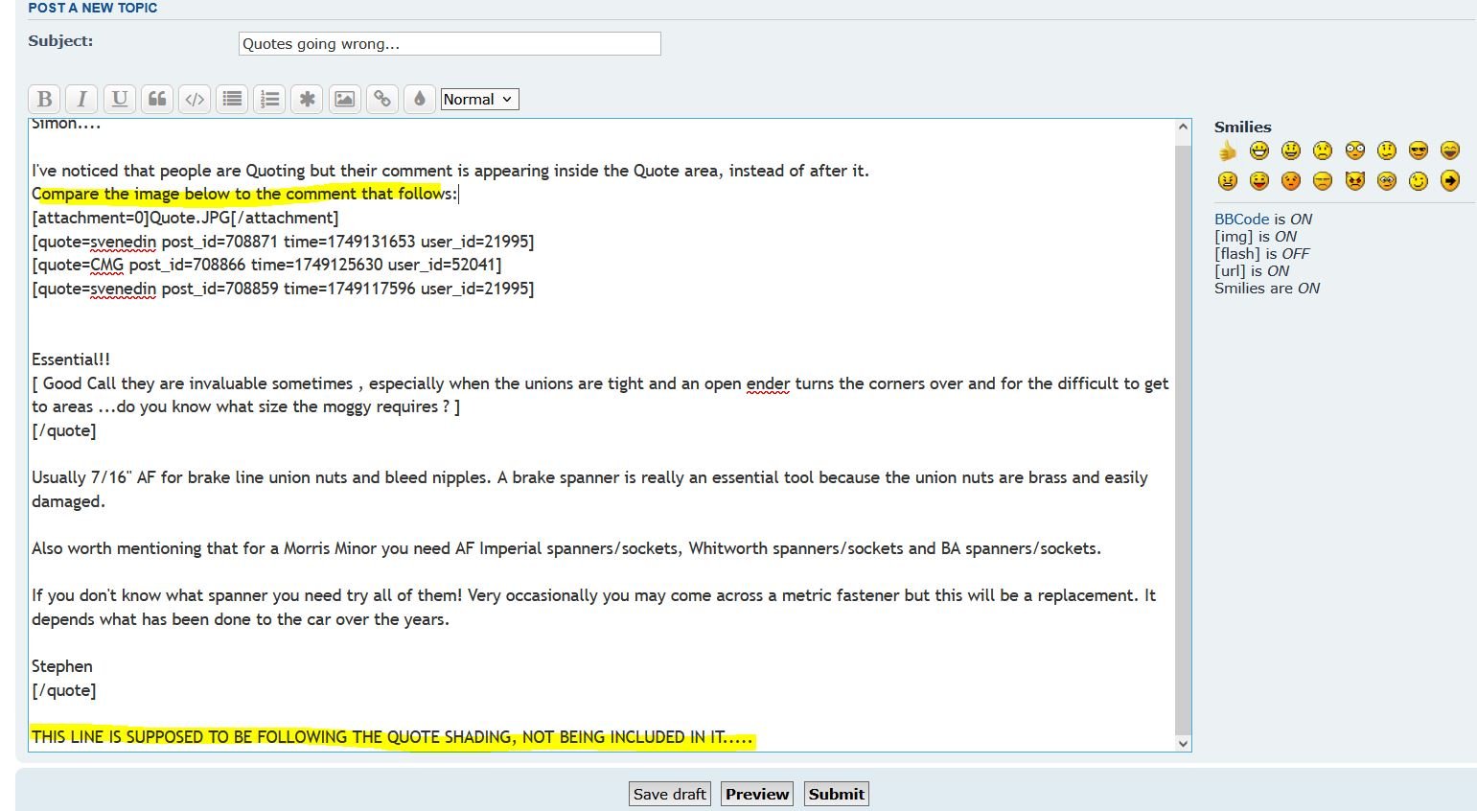Insert image tag using the picture icon
Image resolution: width=1477 pixels, height=811 pixels.
(x=344, y=99)
